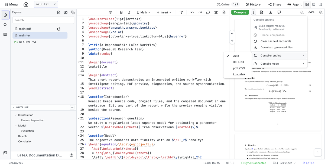Collapse the outline panel minus button
325x167 pixels.
[72, 108]
